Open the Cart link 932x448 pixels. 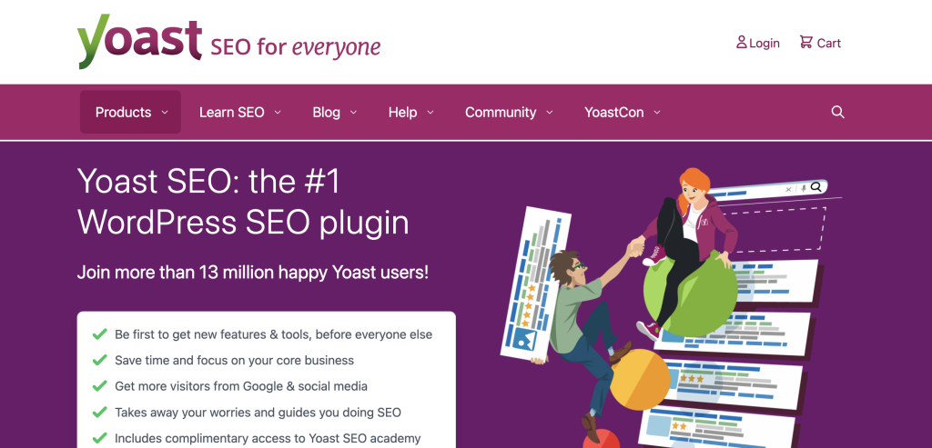820,43
